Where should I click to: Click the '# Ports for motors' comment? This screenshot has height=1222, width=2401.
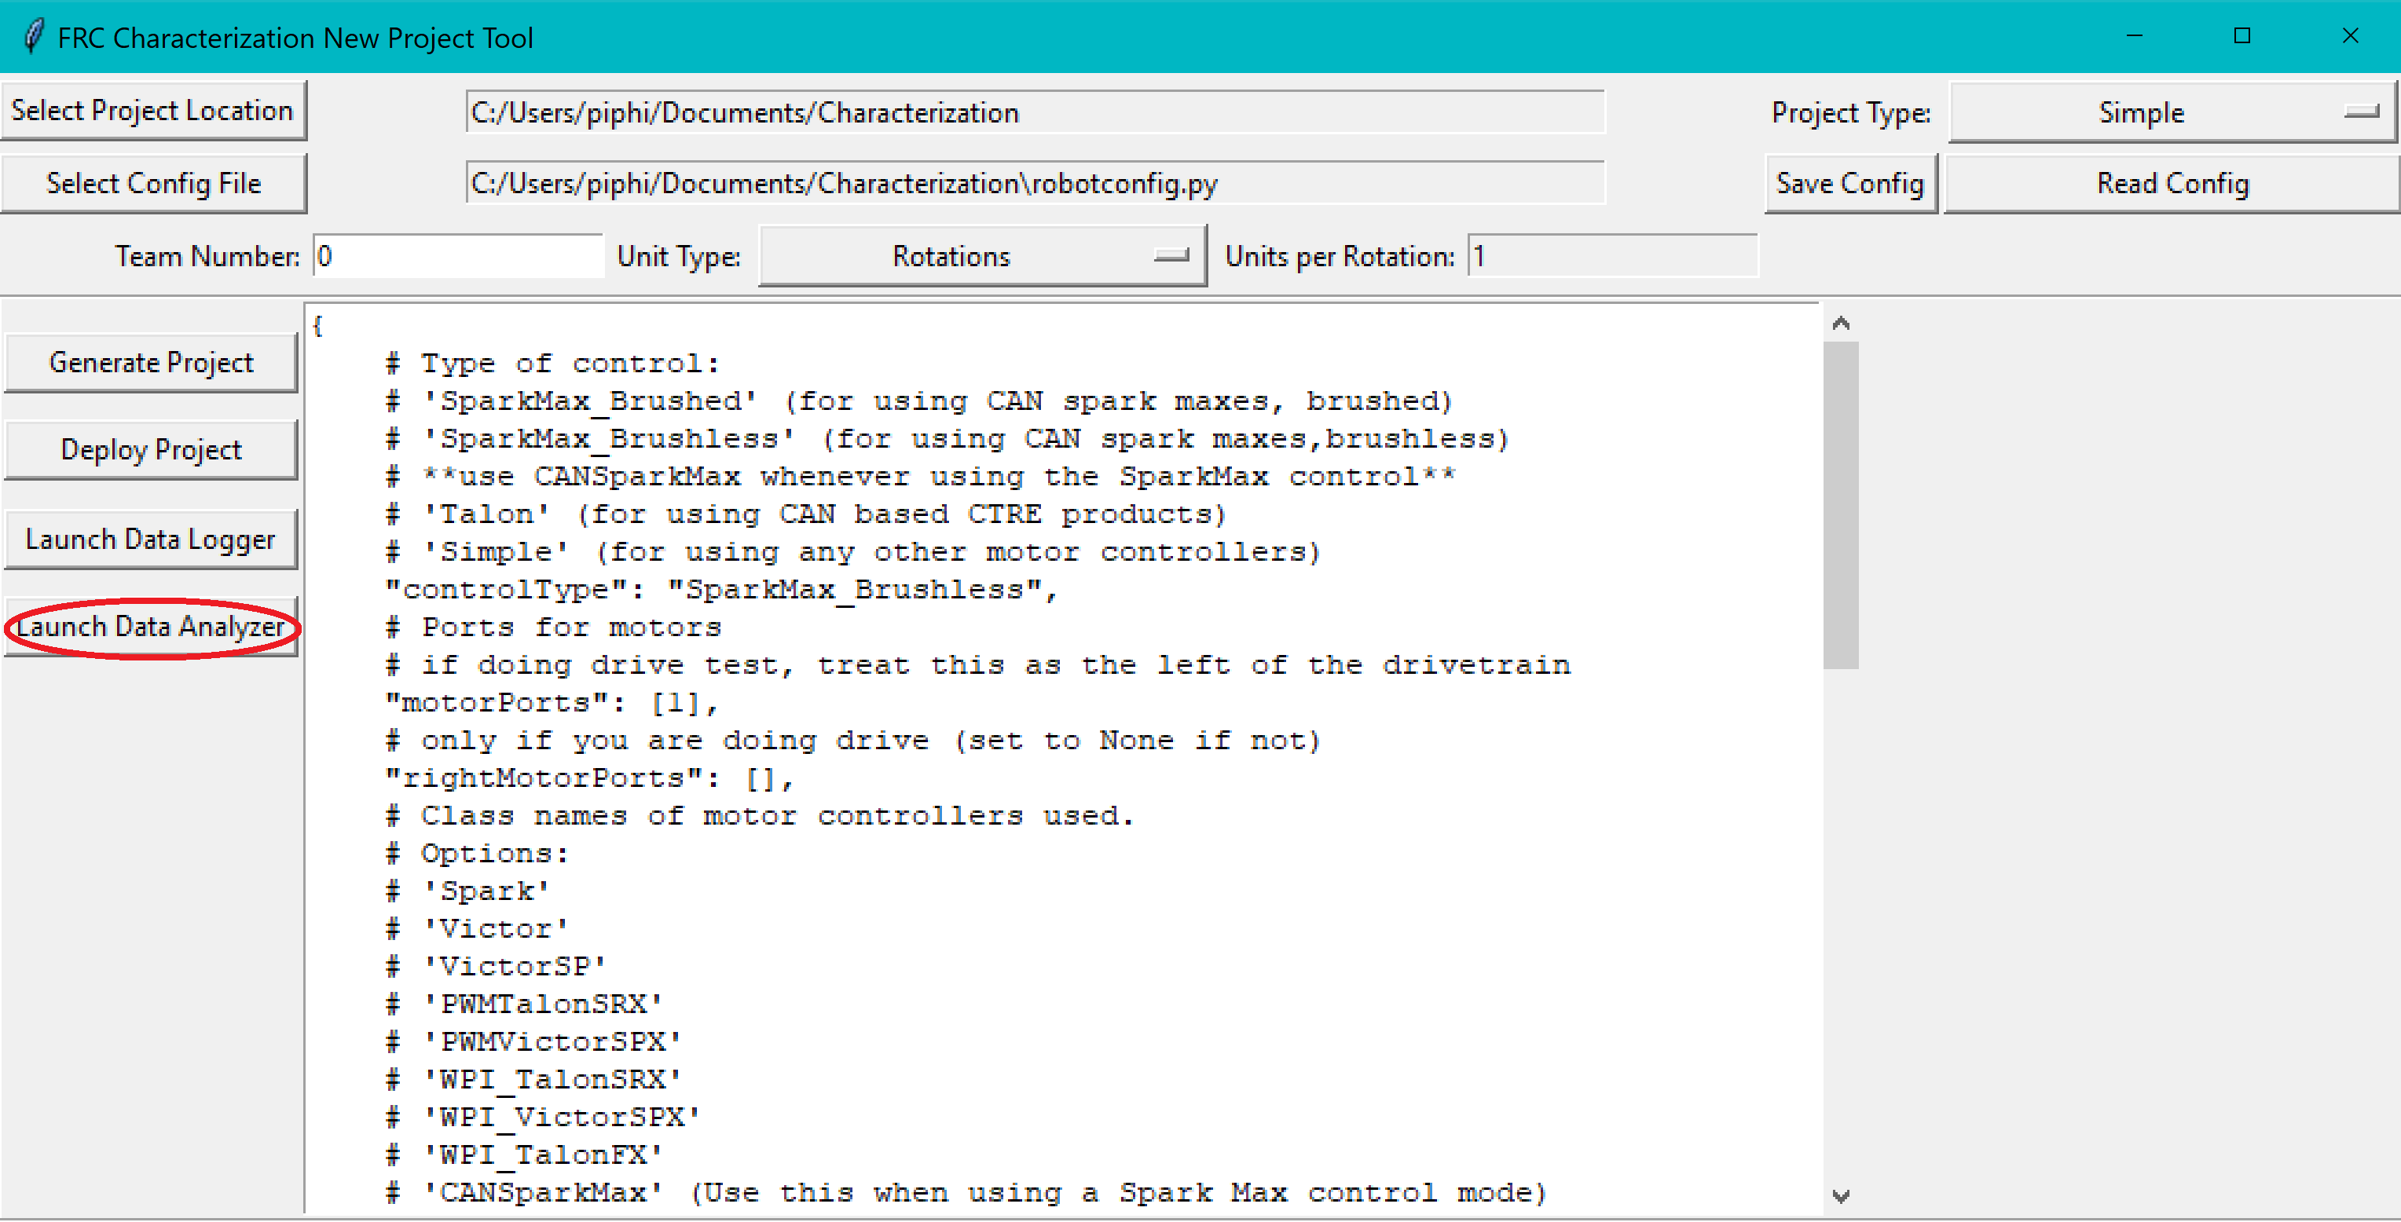pyautogui.click(x=554, y=627)
